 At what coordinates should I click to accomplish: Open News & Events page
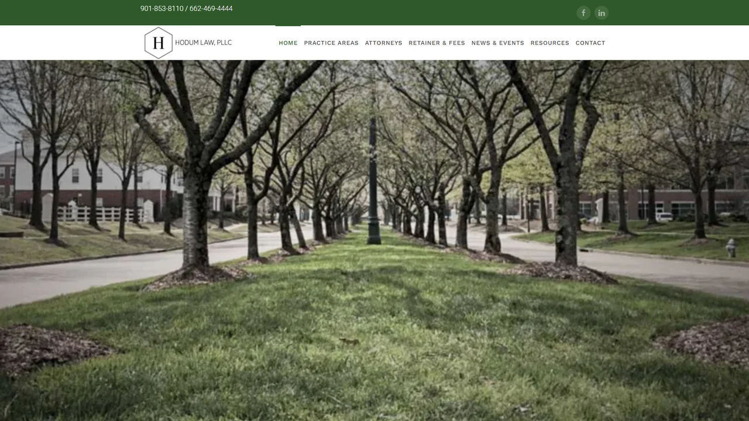click(498, 43)
